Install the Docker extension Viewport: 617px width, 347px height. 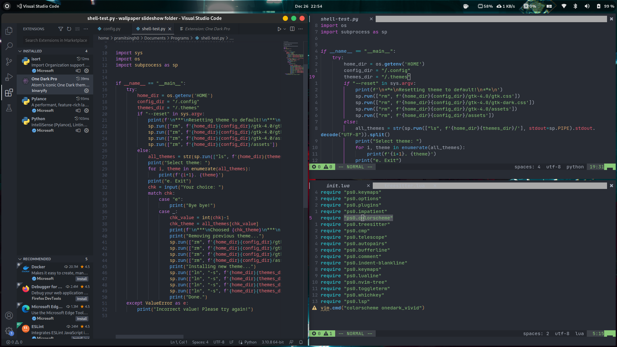(82, 279)
